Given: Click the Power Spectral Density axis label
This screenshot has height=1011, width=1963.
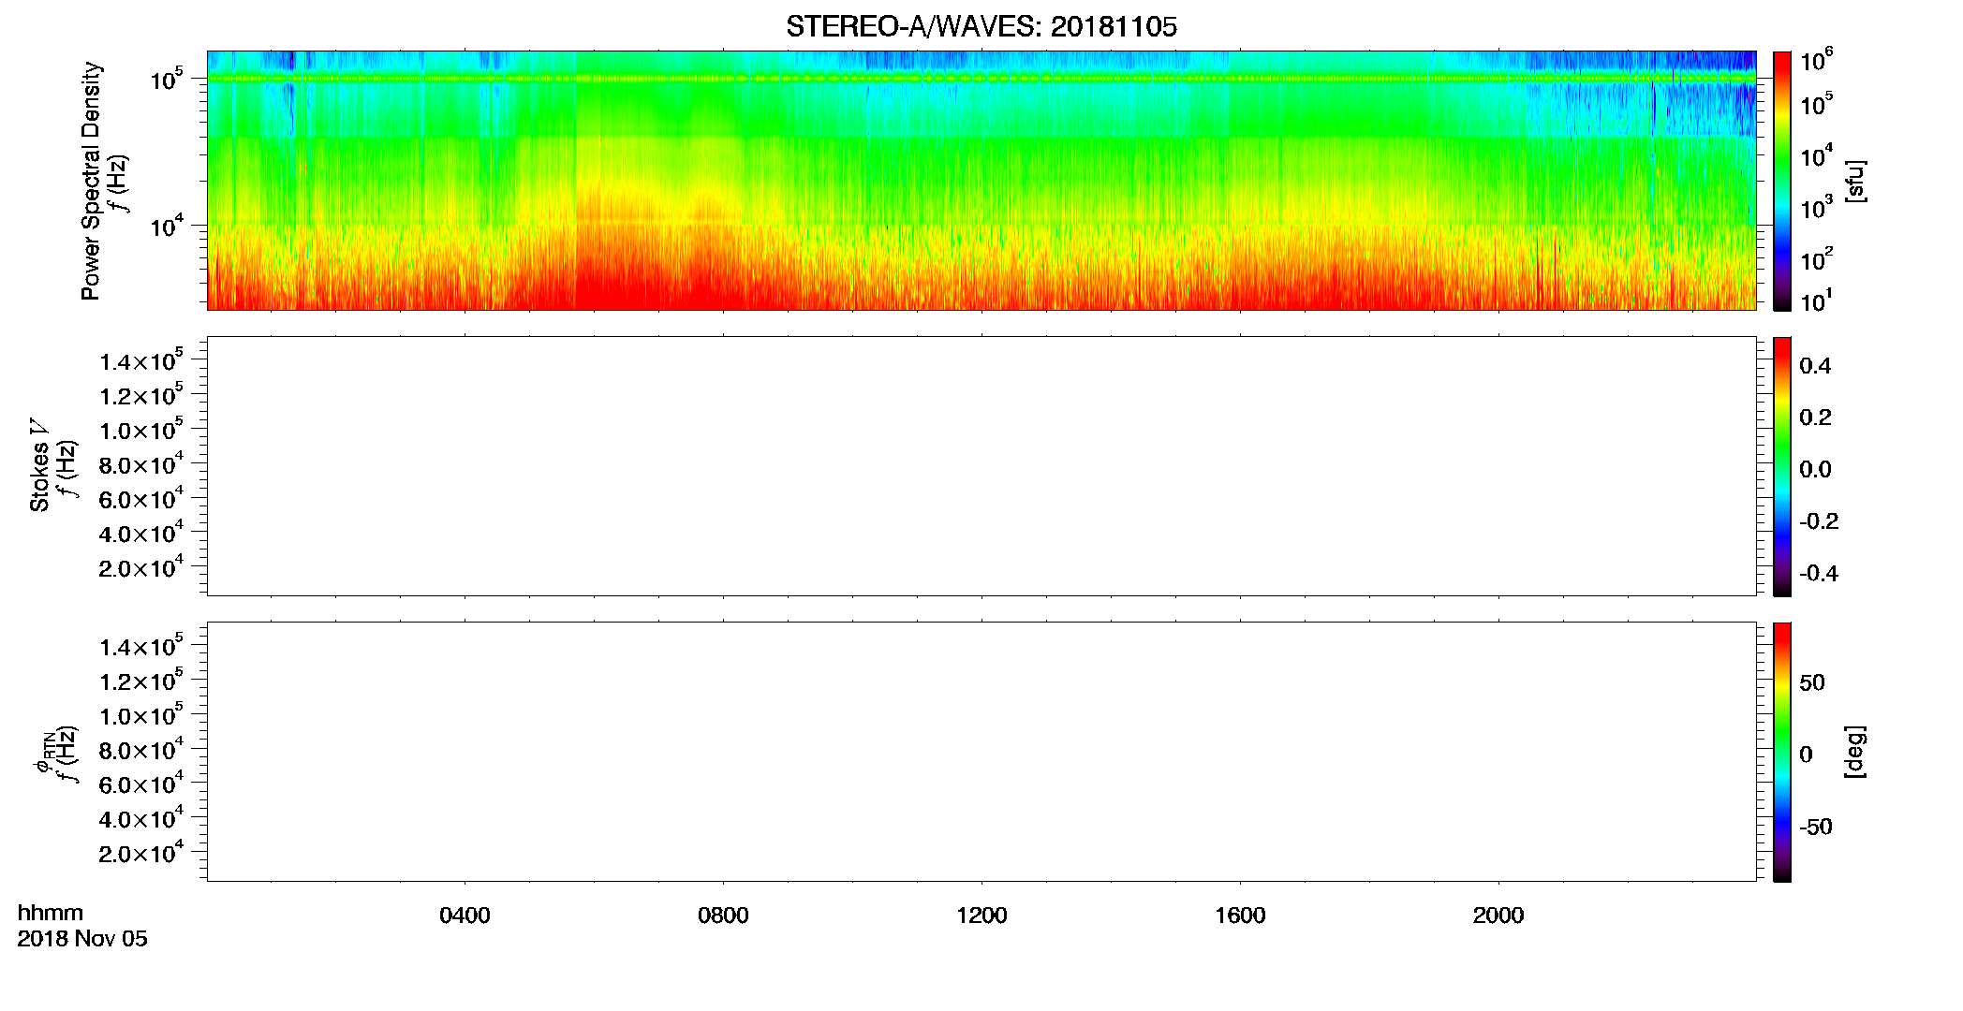Looking at the screenshot, I should coord(91,181).
